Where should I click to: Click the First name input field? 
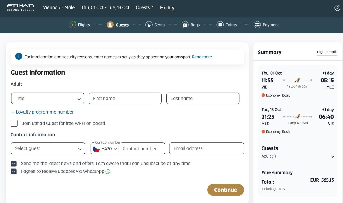[x=125, y=98]
